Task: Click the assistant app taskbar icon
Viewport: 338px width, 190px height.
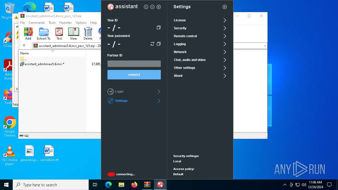Action: pyautogui.click(x=160, y=185)
